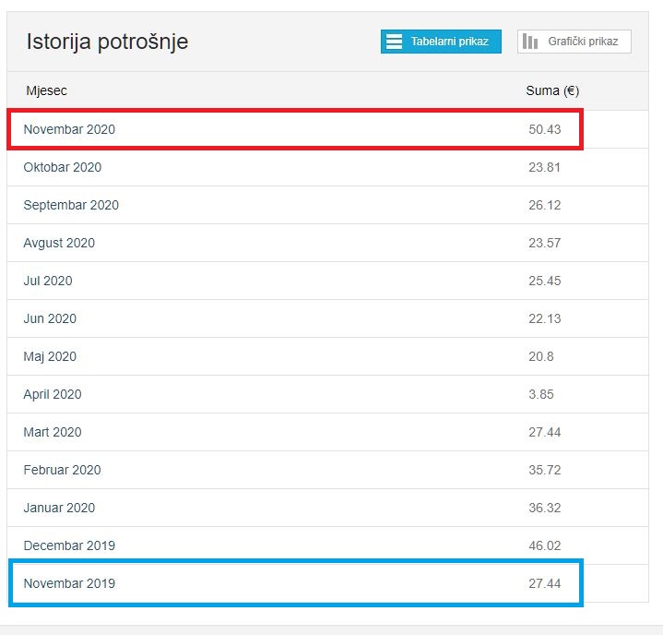Select the Decembar 2019 row

click(x=327, y=545)
